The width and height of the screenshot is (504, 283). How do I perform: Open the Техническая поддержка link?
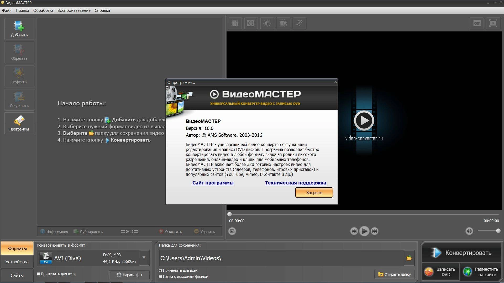(295, 183)
